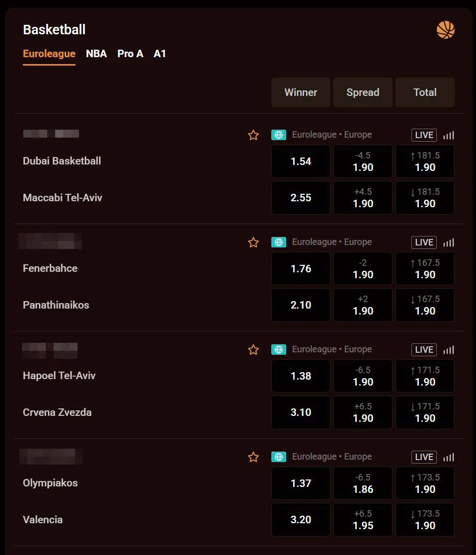Open statistics bars icon for Dubai Basketball match
The image size is (476, 555).
[448, 135]
